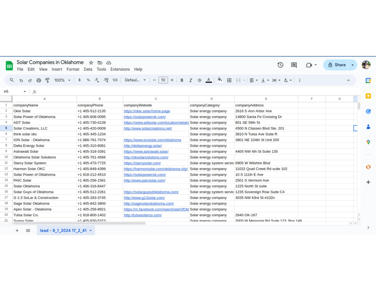Open the font Default dropdown
Screen dimensions: 376x282
135,80
